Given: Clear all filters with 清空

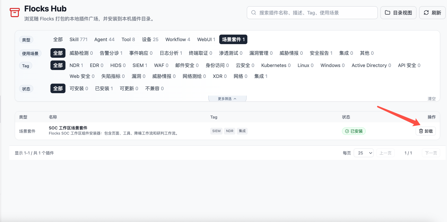Looking at the screenshot, I should [431, 99].
